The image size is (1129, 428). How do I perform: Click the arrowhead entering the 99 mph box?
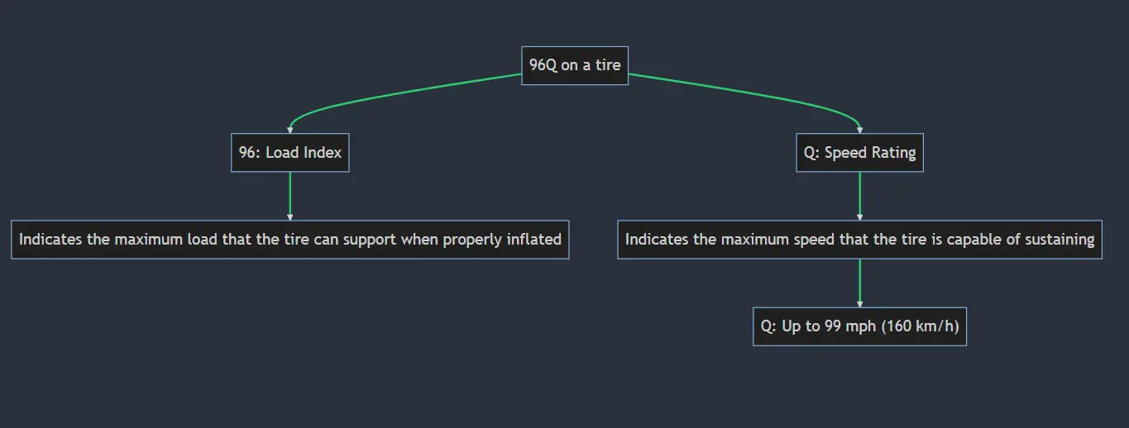pos(860,303)
